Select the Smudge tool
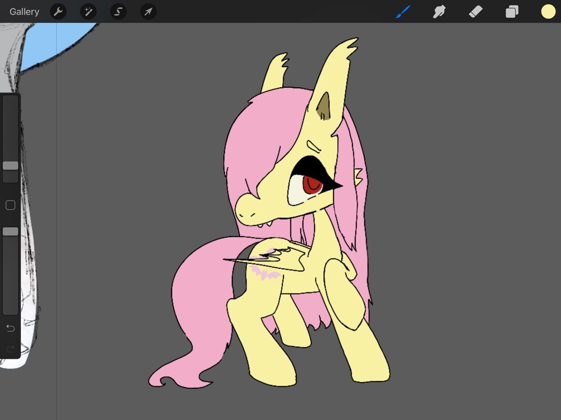Screen dimensions: 561x420 439,12
